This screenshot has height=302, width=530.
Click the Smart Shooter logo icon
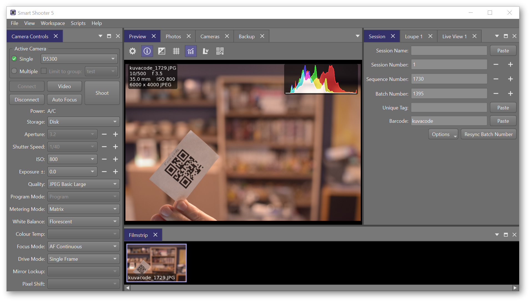12,12
